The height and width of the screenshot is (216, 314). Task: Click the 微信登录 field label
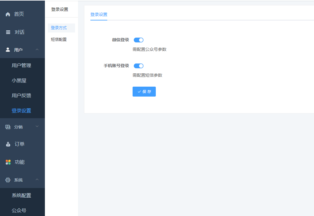pyautogui.click(x=121, y=40)
